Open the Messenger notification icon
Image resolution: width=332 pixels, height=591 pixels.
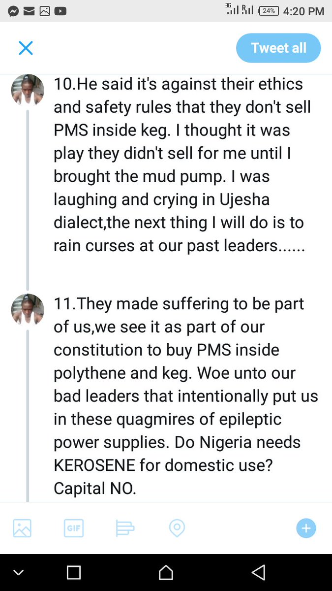click(13, 11)
